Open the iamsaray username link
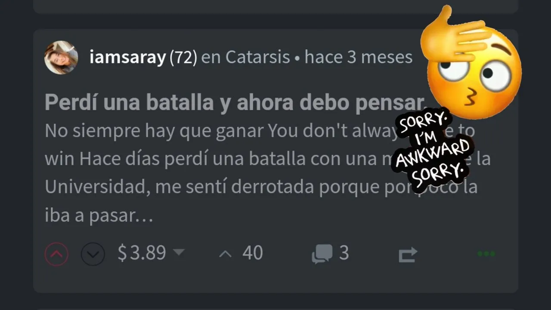This screenshot has height=310, width=551. [127, 57]
